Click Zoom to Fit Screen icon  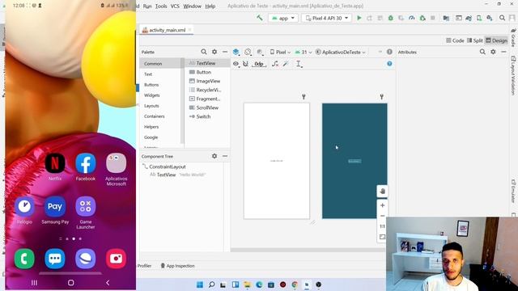383,237
